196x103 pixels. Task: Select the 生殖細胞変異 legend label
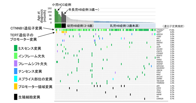[x=29, y=97]
